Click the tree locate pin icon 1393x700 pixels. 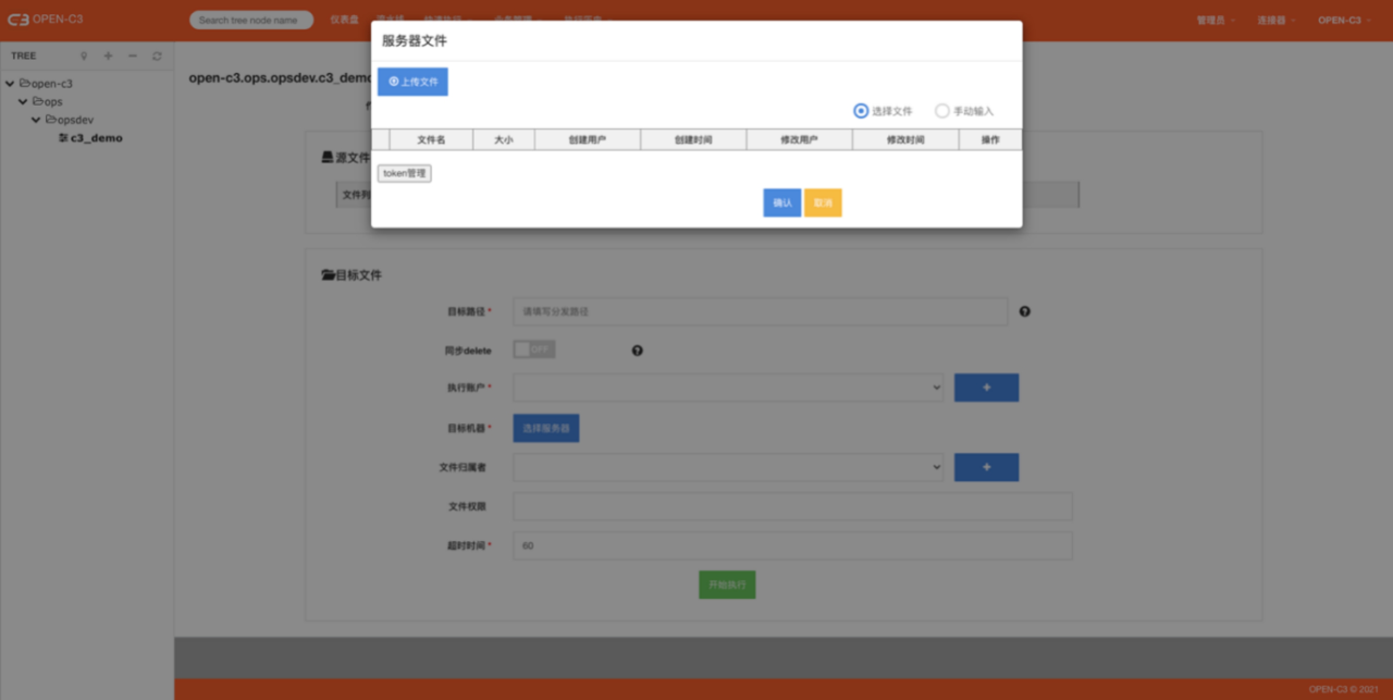pos(84,56)
